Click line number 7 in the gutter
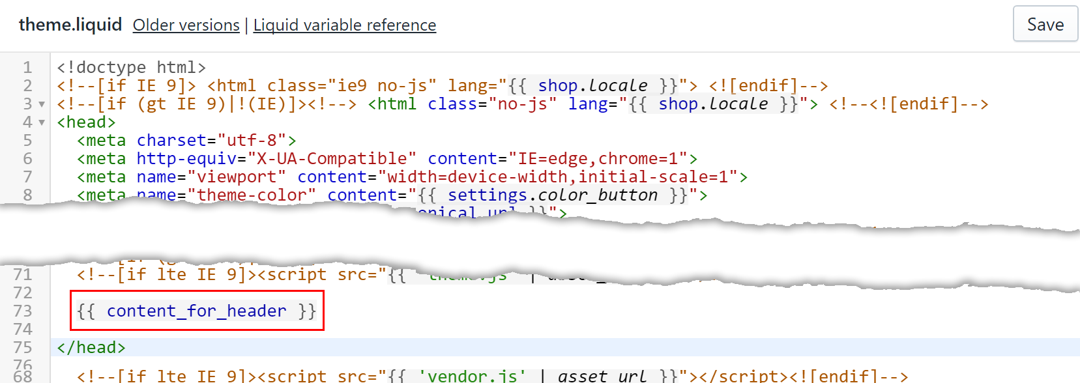 coord(27,177)
